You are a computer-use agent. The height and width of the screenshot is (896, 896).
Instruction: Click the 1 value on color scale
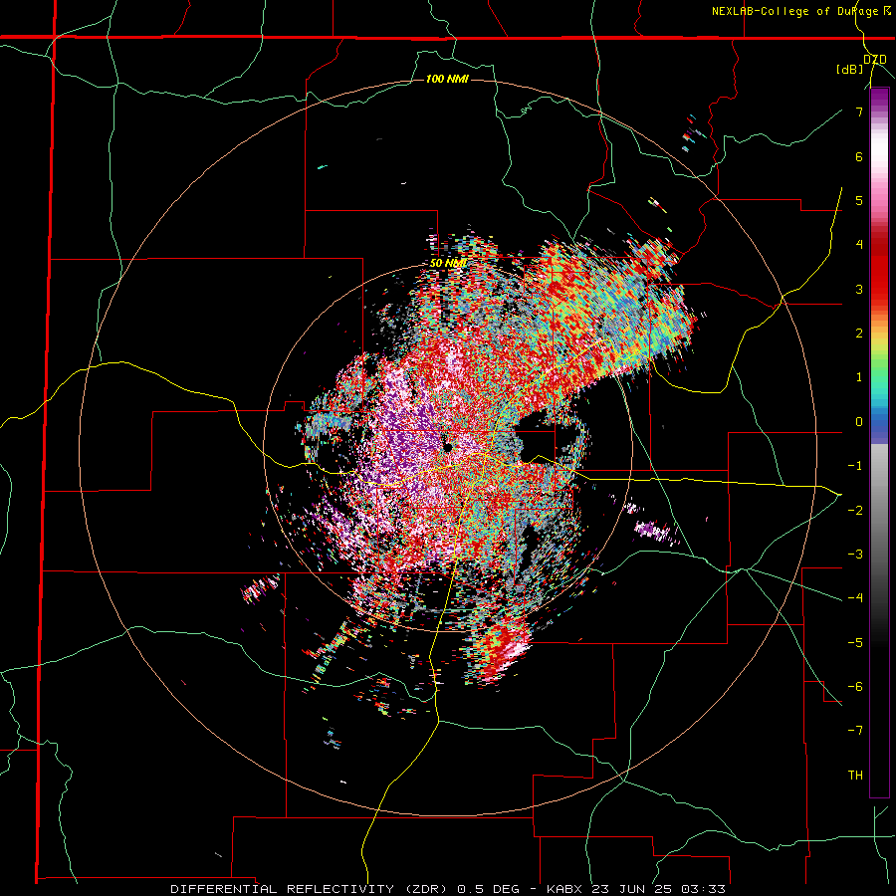pos(859,376)
